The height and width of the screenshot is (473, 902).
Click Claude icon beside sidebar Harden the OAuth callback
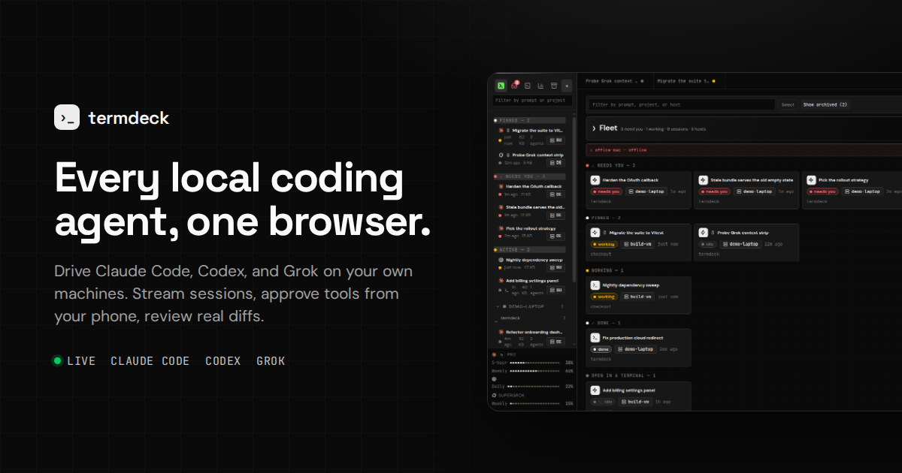tap(501, 186)
